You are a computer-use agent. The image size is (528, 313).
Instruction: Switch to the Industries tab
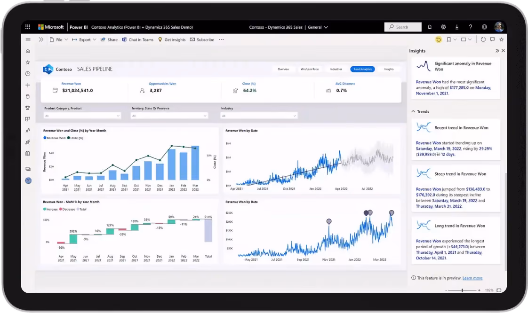click(x=336, y=69)
